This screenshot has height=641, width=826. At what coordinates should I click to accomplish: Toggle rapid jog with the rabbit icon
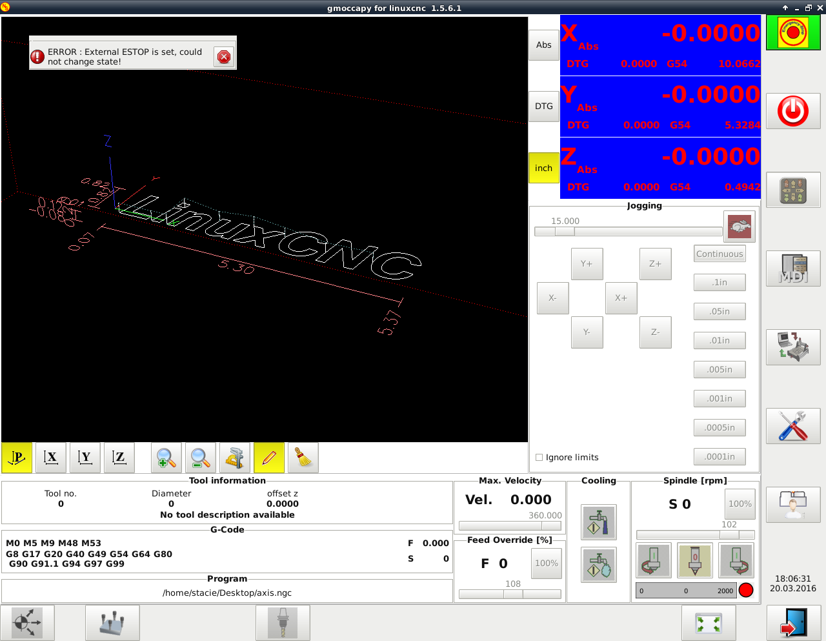click(740, 227)
